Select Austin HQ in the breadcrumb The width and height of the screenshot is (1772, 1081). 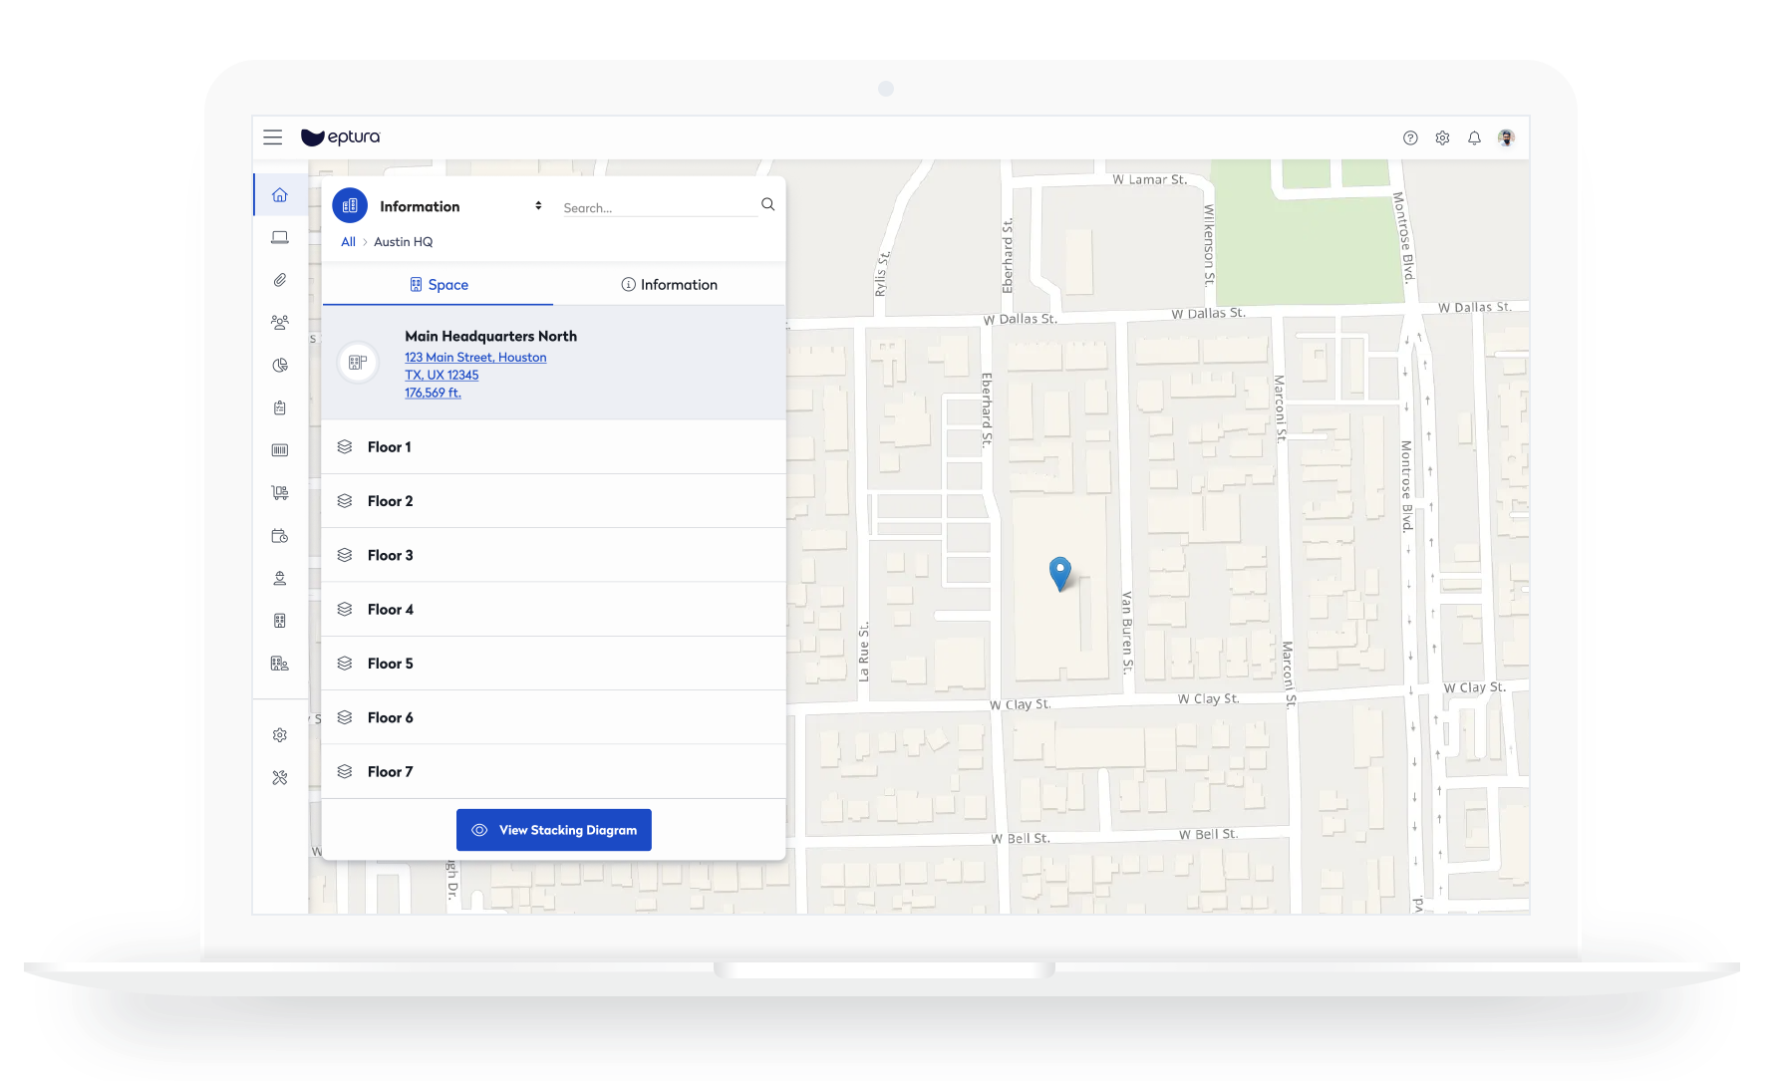[x=403, y=242]
